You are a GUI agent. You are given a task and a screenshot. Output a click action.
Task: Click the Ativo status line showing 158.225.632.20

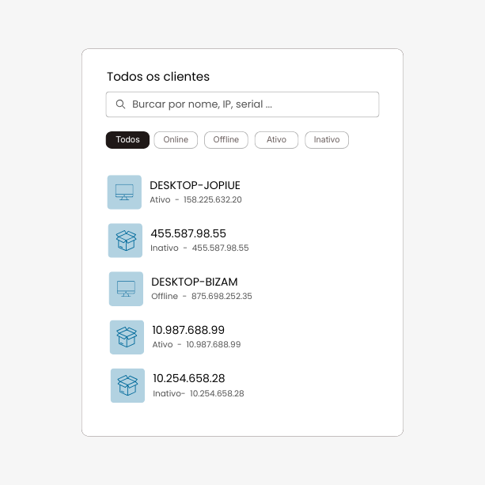click(x=195, y=200)
